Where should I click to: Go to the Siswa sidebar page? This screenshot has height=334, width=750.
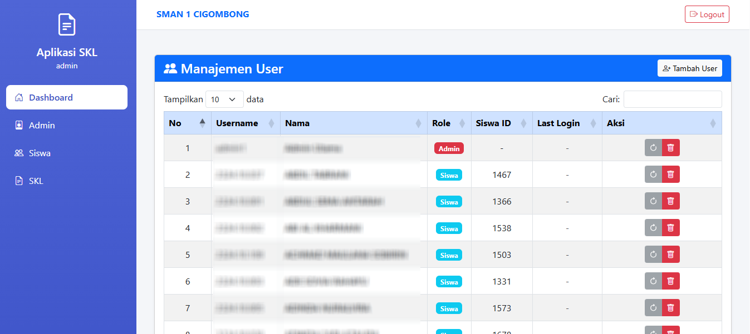pyautogui.click(x=67, y=153)
